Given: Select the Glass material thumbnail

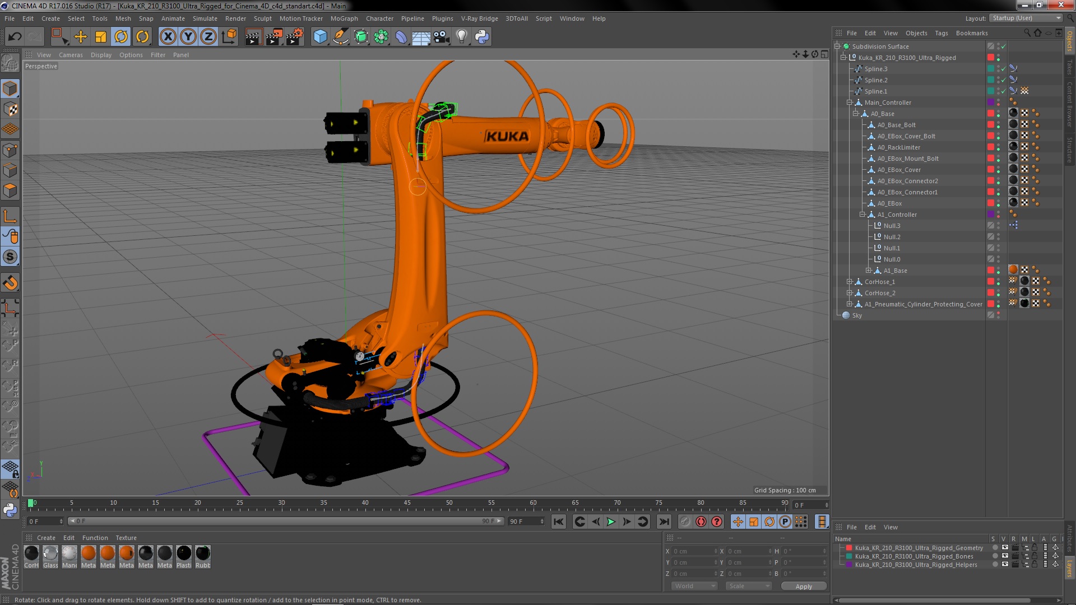Looking at the screenshot, I should click(x=50, y=557).
